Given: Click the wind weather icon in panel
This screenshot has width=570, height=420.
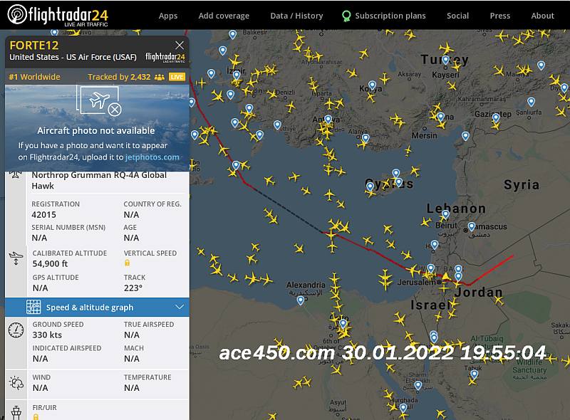Looking at the screenshot, I should (x=16, y=383).
